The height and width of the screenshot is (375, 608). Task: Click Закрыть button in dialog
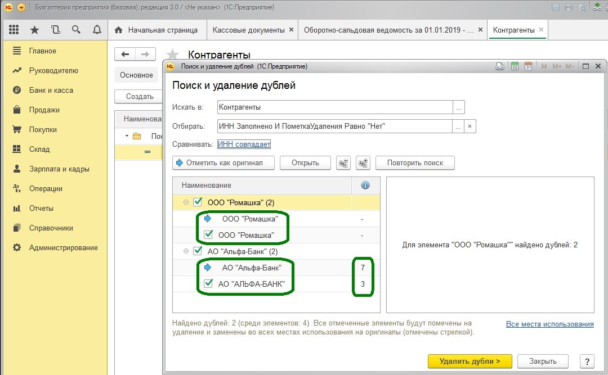click(x=543, y=361)
